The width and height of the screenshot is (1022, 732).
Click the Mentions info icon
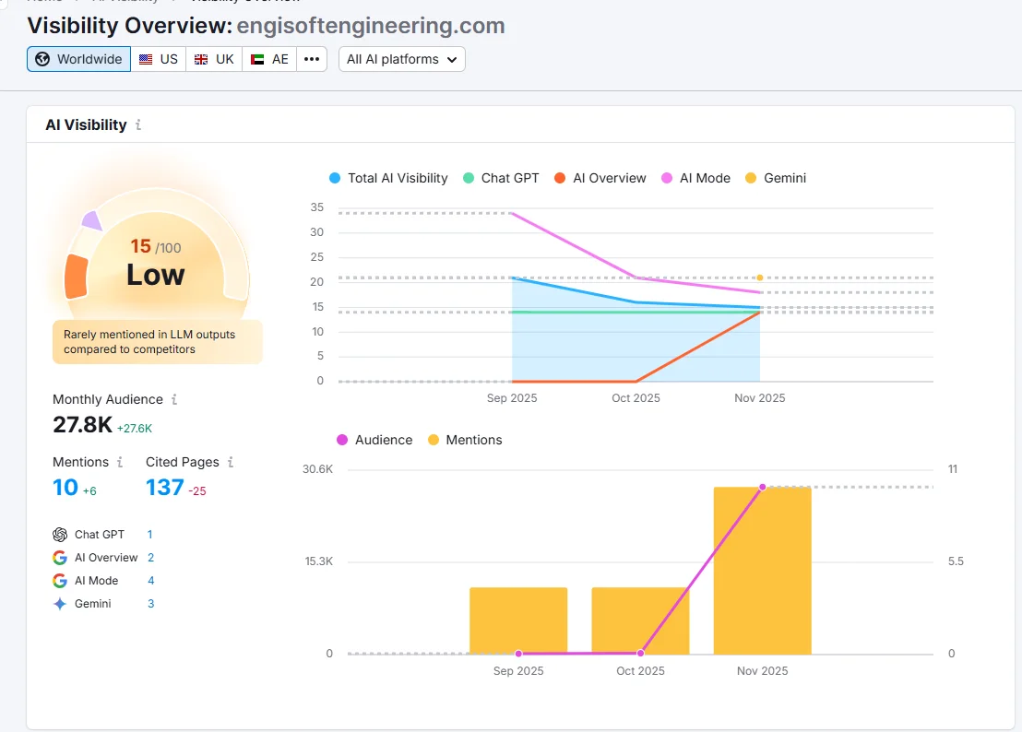click(x=120, y=462)
